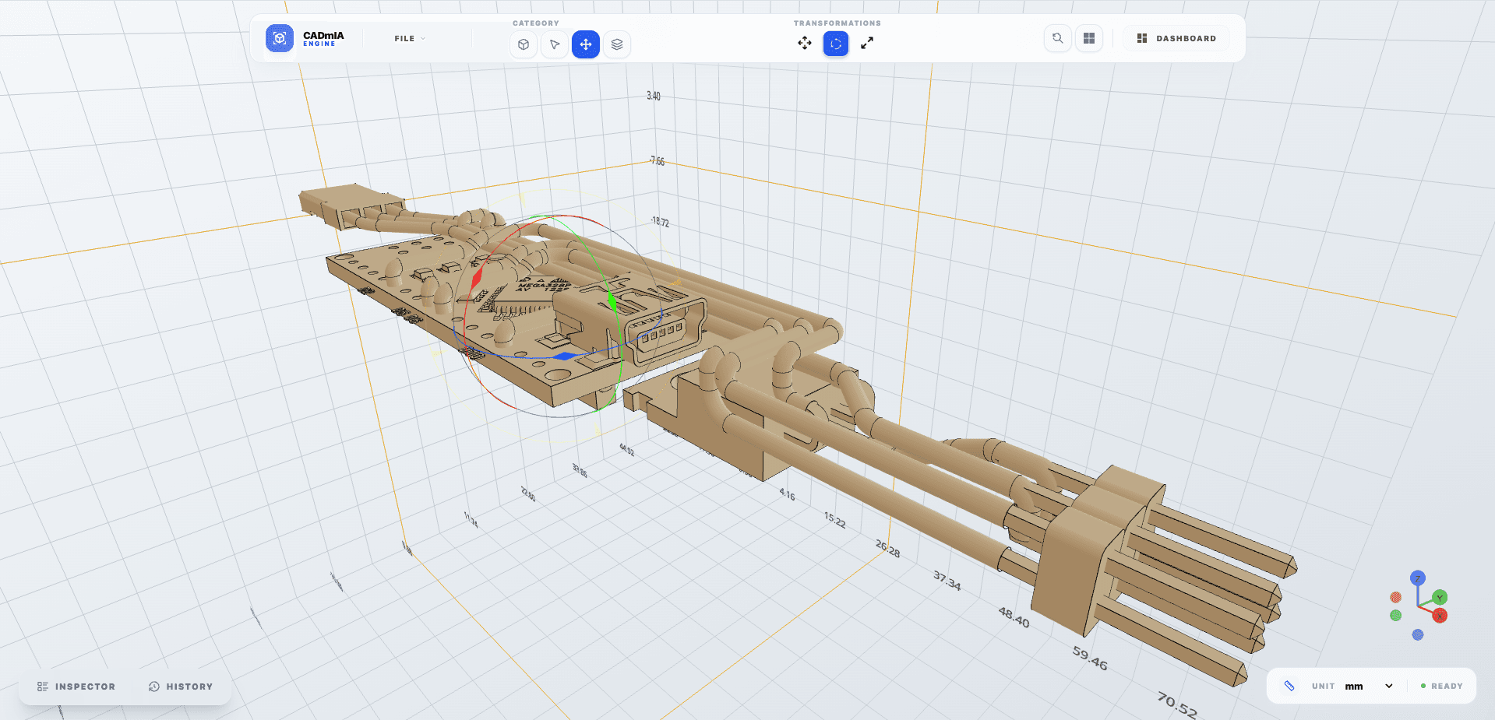Choose the scale transformation tool
The image size is (1495, 720).
tap(867, 44)
